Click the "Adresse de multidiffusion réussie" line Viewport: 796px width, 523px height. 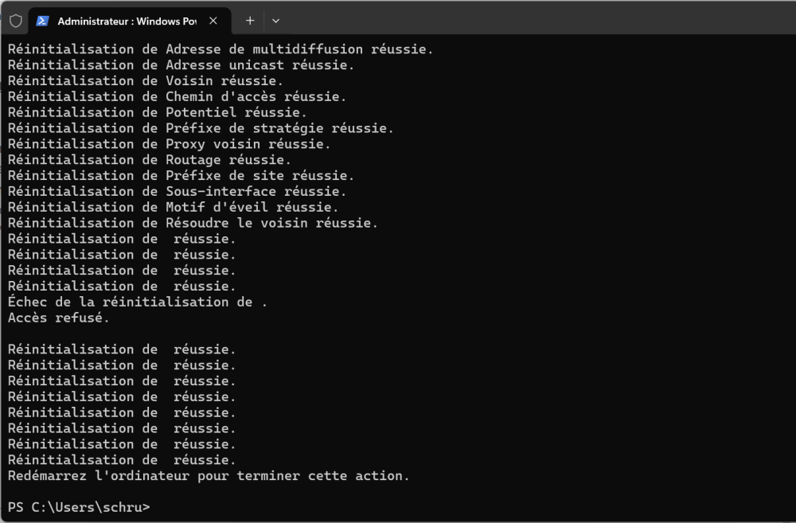(220, 49)
